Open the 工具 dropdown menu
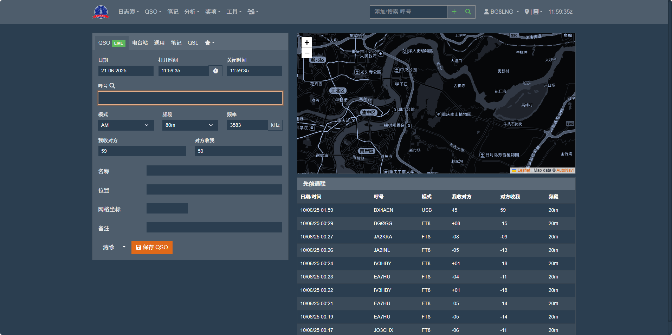Image resolution: width=672 pixels, height=335 pixels. [234, 12]
